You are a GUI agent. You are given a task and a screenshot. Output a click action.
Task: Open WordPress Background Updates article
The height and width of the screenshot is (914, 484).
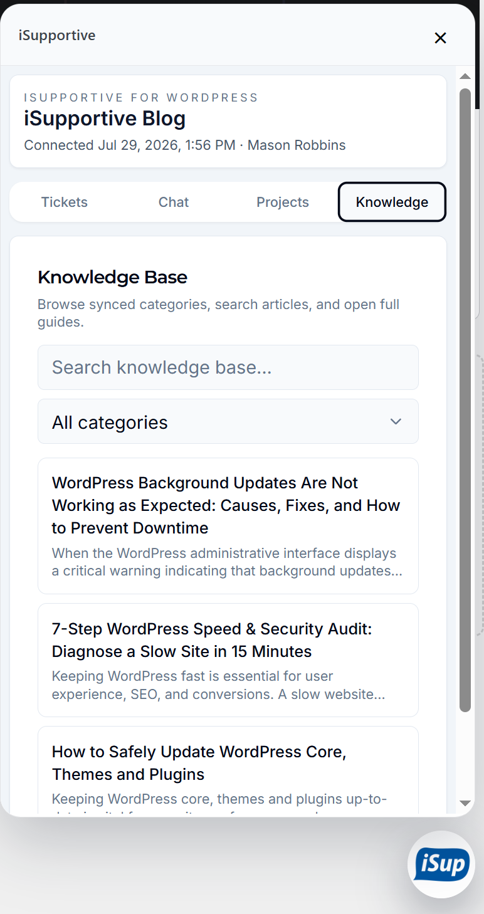point(228,526)
